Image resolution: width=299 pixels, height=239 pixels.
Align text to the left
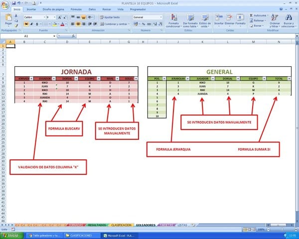coord(73,24)
